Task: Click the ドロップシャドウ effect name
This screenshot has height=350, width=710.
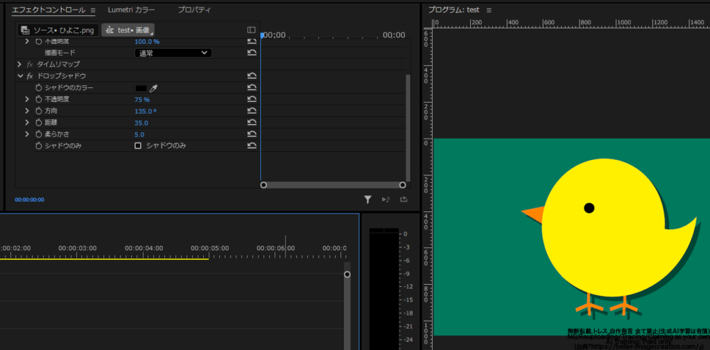Action: coord(61,76)
